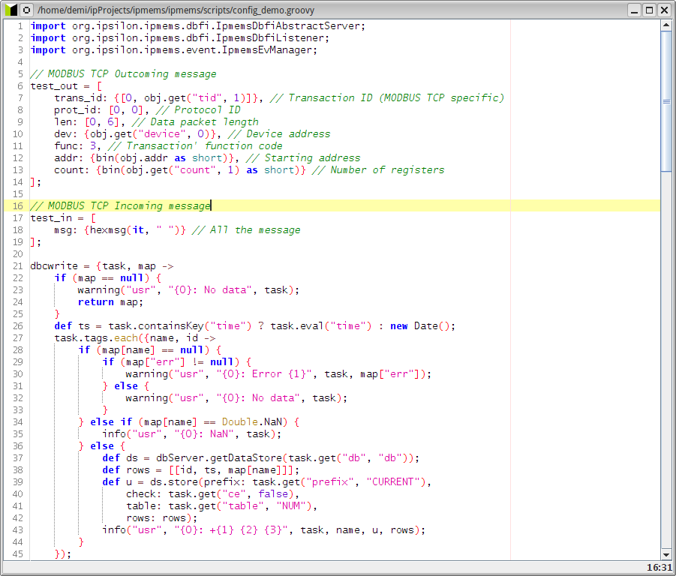Click the scrollbar down arrow
Screen dimensions: 676x576
(665, 555)
